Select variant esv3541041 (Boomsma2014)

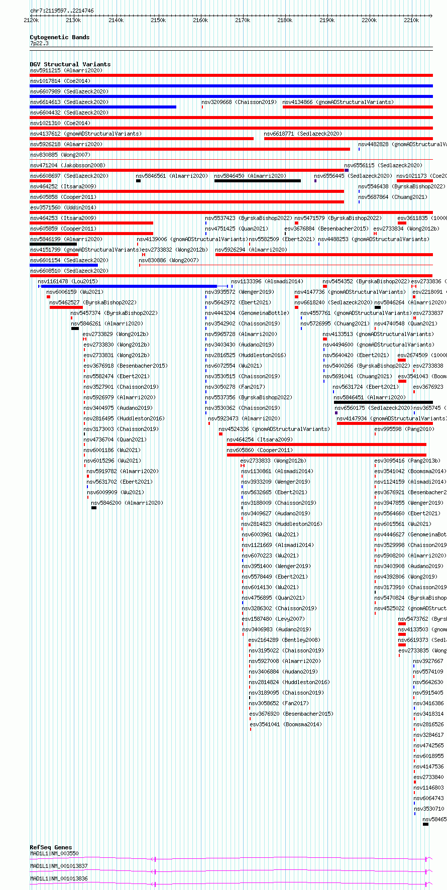tap(286, 725)
